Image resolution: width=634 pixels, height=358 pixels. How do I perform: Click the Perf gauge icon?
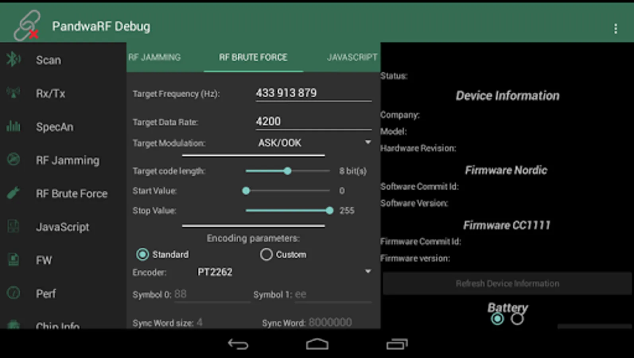[13, 293]
